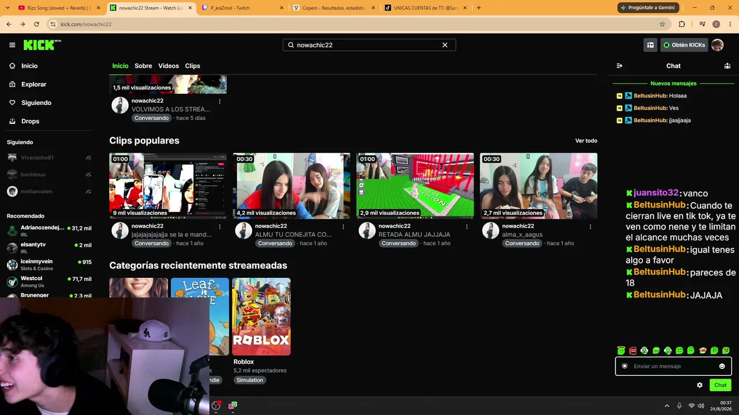Open a new browser tab
739x415 pixels.
pyautogui.click(x=479, y=7)
